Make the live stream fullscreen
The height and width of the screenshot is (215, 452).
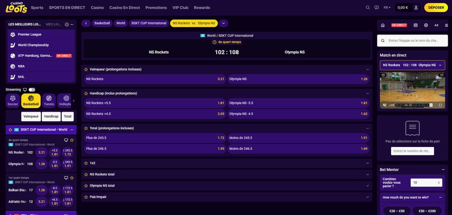pyautogui.click(x=440, y=105)
